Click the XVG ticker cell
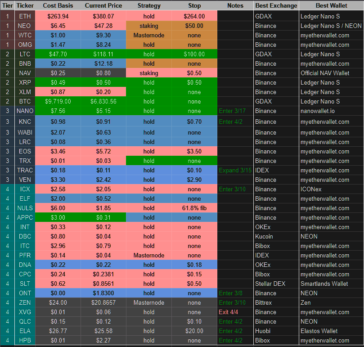 point(25,312)
